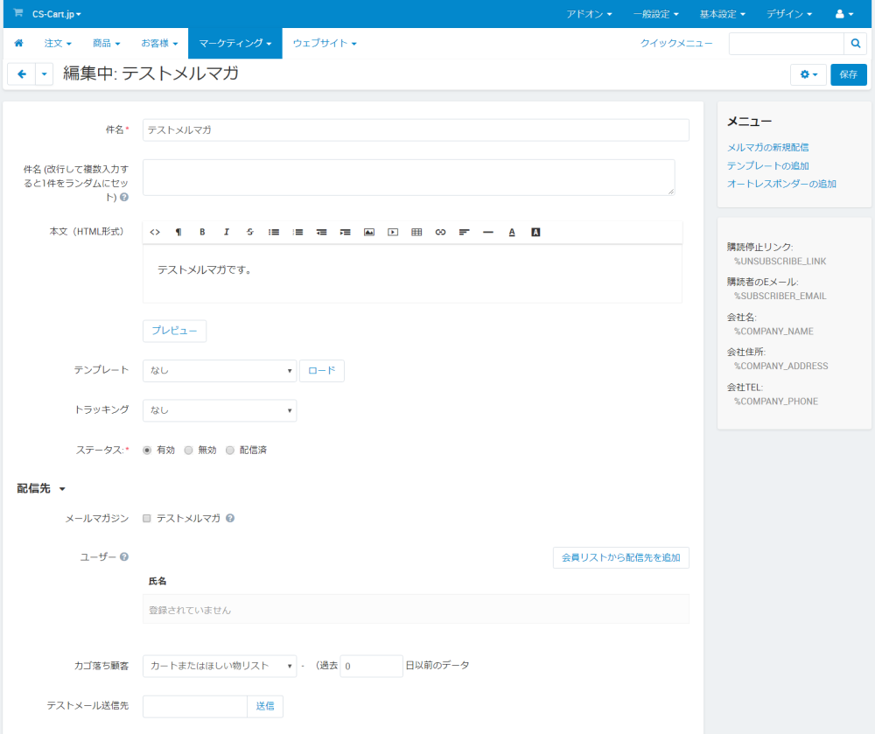Open テンプレートの追加 link

[767, 165]
